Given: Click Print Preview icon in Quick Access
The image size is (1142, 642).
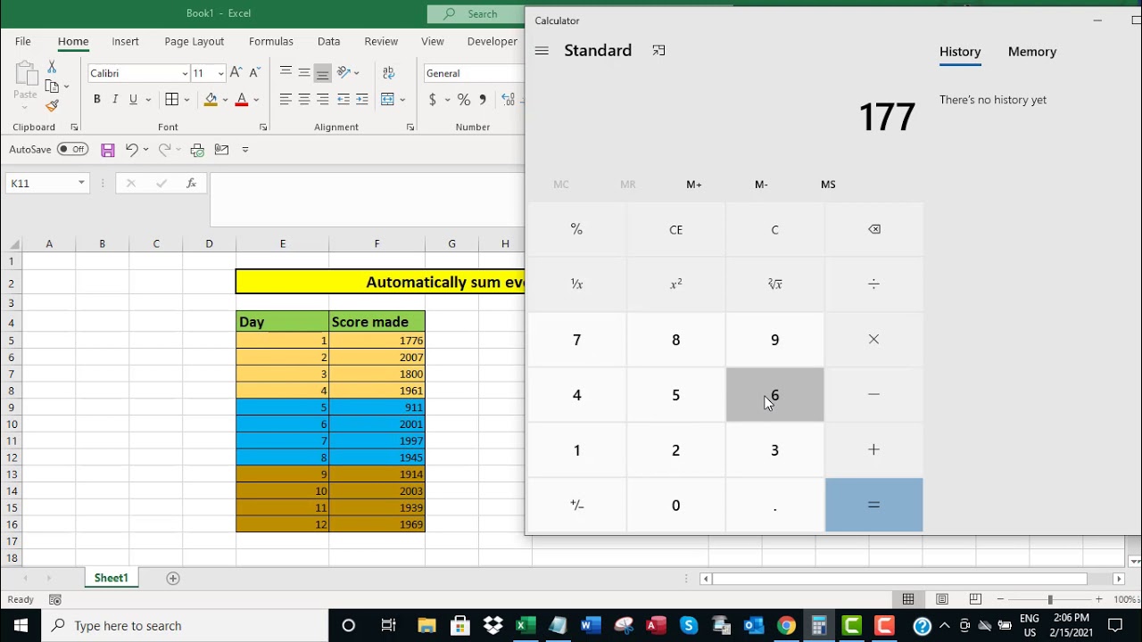Looking at the screenshot, I should (197, 150).
